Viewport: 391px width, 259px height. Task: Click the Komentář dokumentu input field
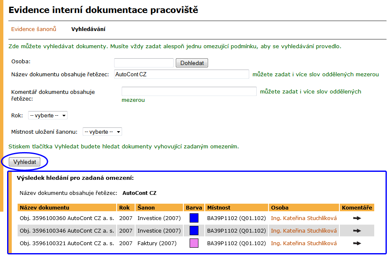tap(189, 91)
